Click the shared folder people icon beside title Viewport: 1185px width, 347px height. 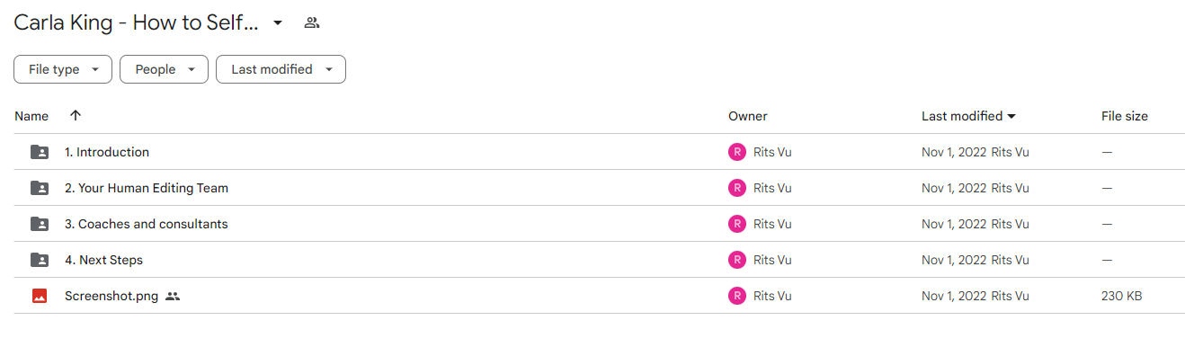click(x=312, y=22)
